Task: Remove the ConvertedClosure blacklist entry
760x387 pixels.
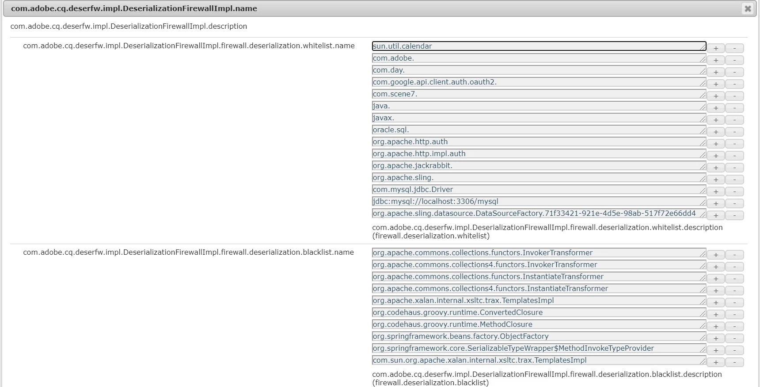Action: 735,314
